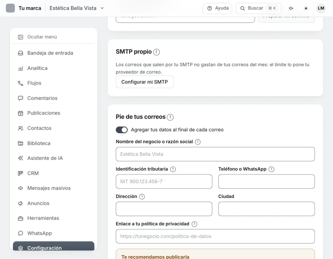Viewport: 333px width, 259px height.
Task: Click the Anuncios megaphone icon
Action: click(20, 203)
